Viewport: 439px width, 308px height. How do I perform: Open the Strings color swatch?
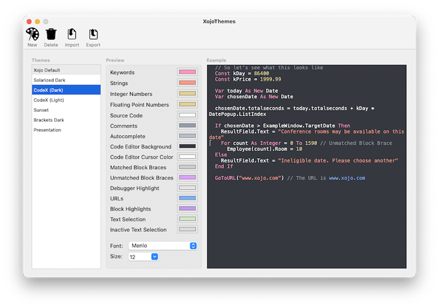coord(187,83)
